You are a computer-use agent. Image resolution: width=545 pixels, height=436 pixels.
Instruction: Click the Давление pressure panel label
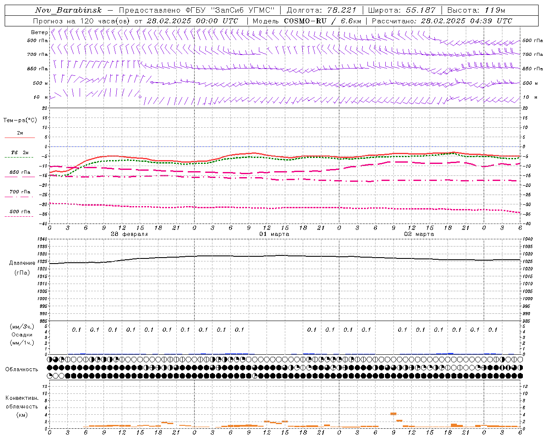click(22, 263)
